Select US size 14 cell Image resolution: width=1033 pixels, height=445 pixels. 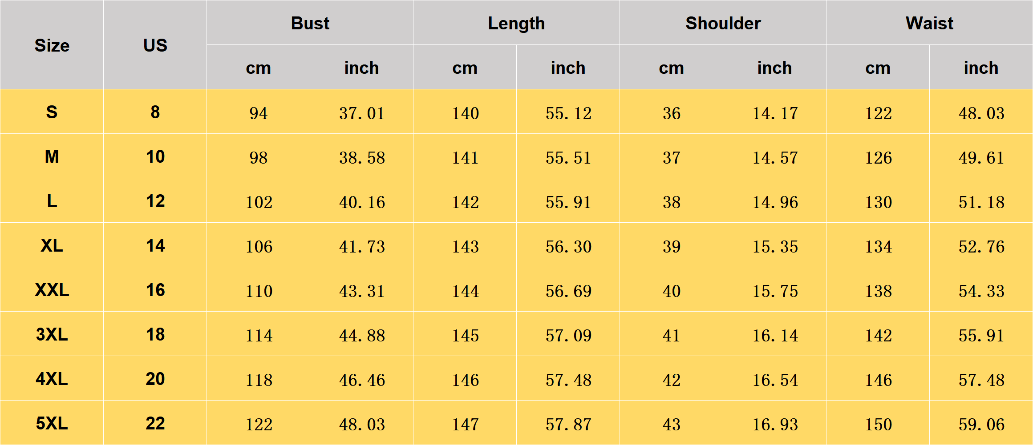point(155,245)
